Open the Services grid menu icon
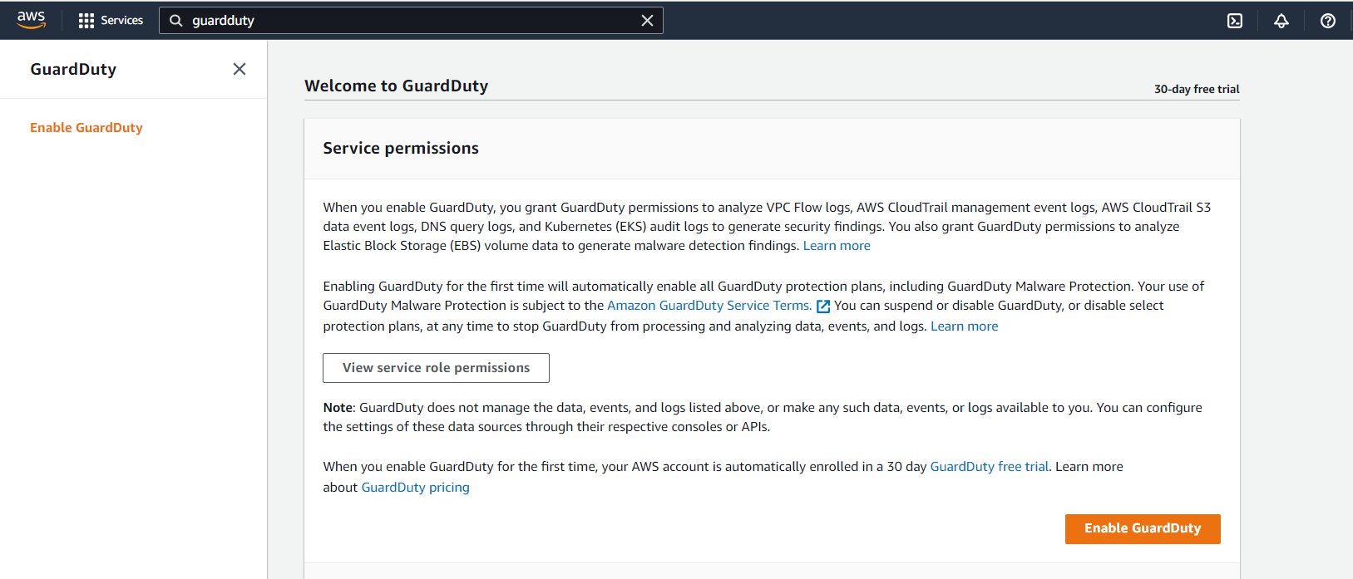1353x579 pixels. pos(86,21)
